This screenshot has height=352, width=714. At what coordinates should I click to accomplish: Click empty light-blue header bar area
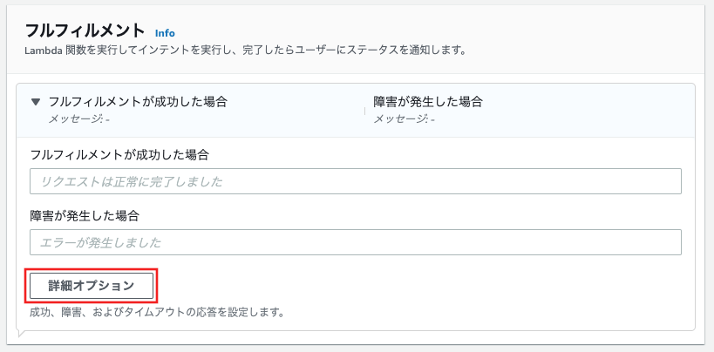click(588, 110)
